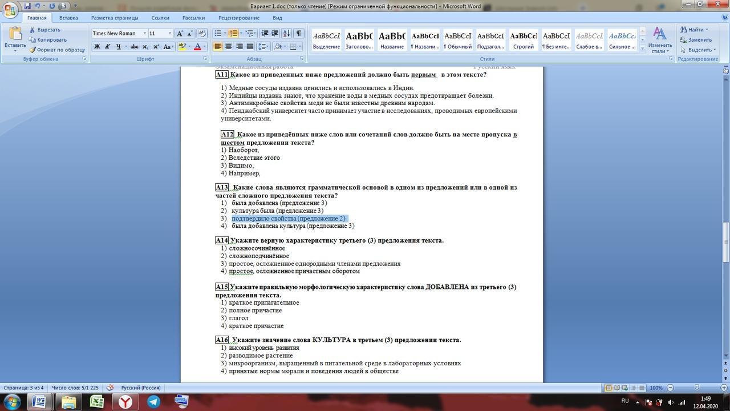Open spelling check icon in the status bar
Screen dimensions: 730x411
110,388
